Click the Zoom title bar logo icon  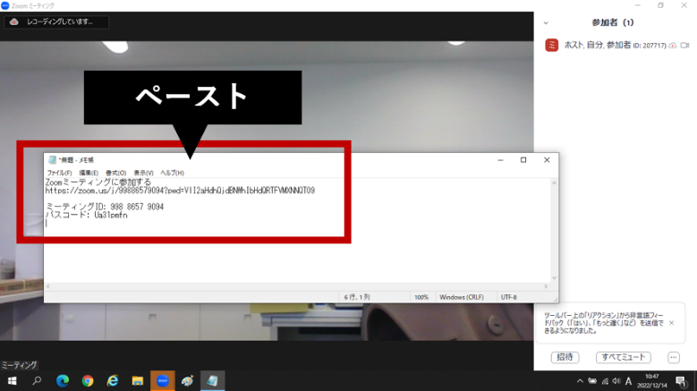pos(5,5)
